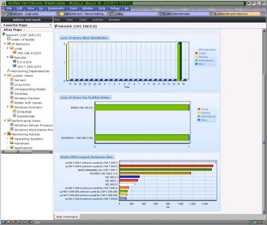Click the Minor blue swatch in alert legend
This screenshot has width=267, height=225.
[196, 64]
